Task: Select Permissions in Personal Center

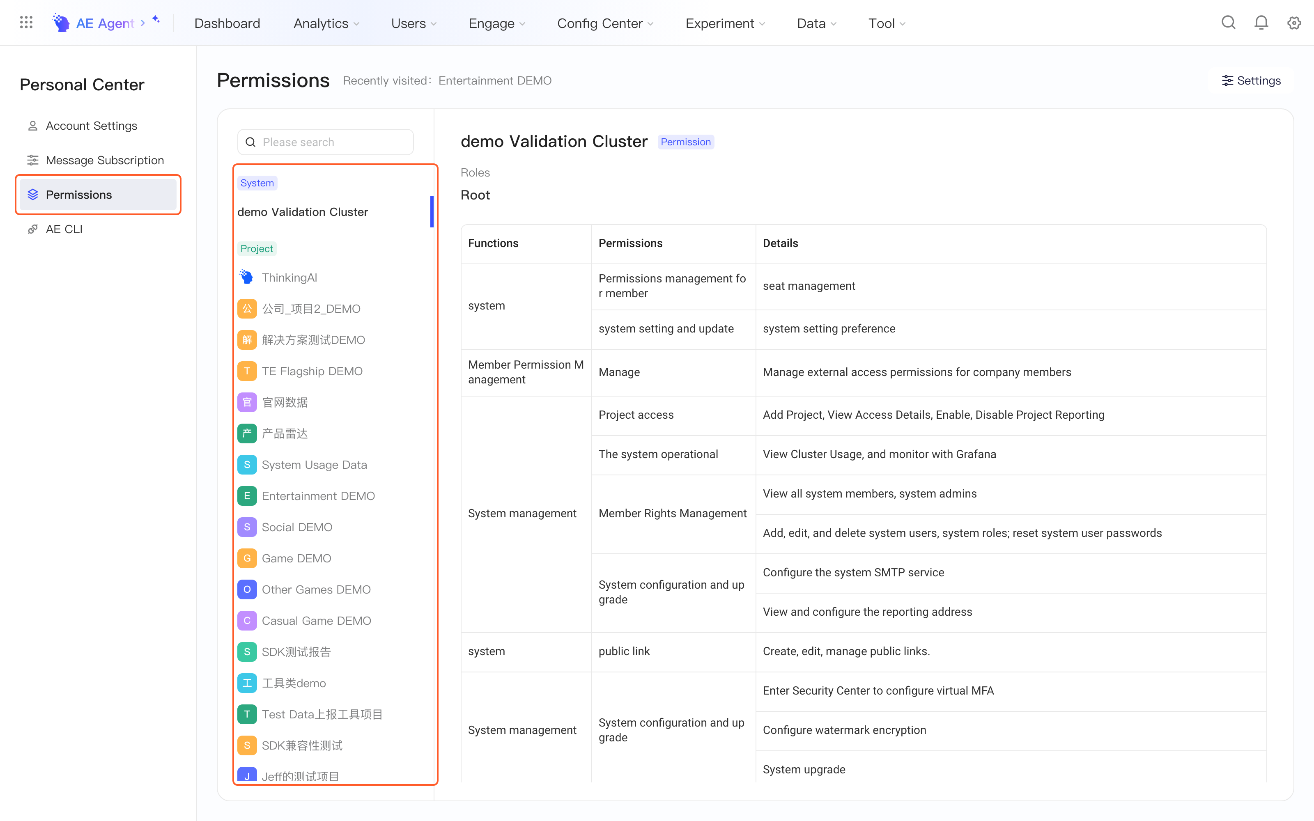Action: (98, 195)
